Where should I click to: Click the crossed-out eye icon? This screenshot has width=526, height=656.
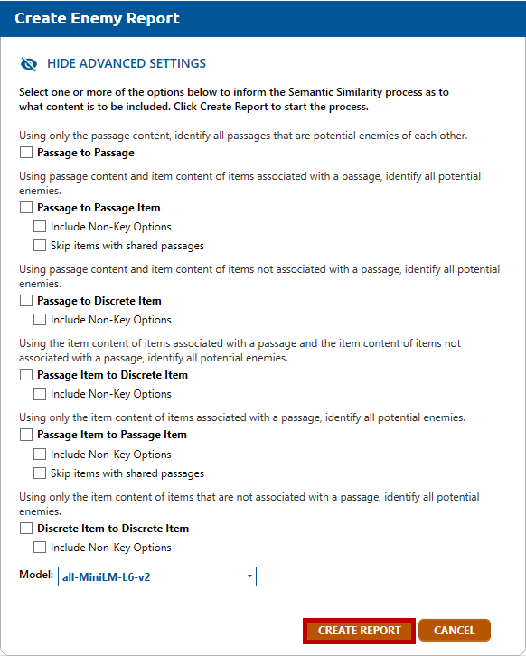click(29, 64)
